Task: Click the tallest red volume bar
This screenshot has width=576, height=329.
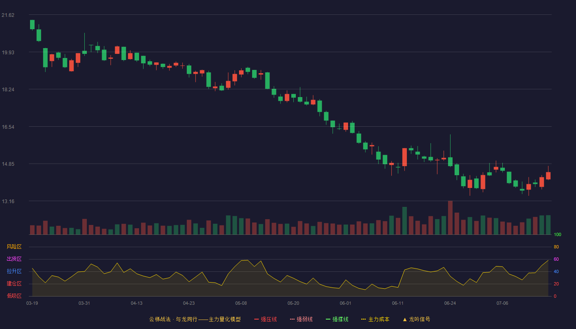Action: pyautogui.click(x=450, y=218)
